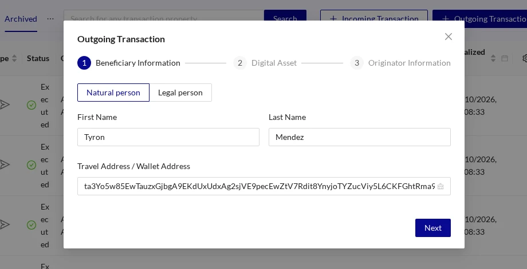The width and height of the screenshot is (527, 269).
Task: Proceed with the Next button
Action: 433,228
